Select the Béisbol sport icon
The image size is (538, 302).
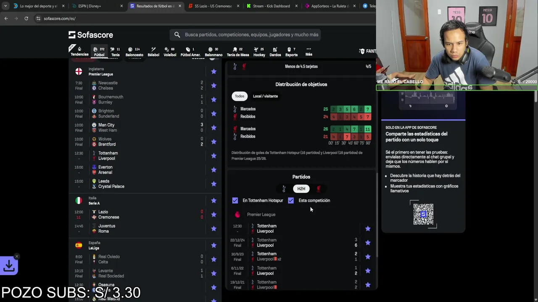tap(153, 52)
